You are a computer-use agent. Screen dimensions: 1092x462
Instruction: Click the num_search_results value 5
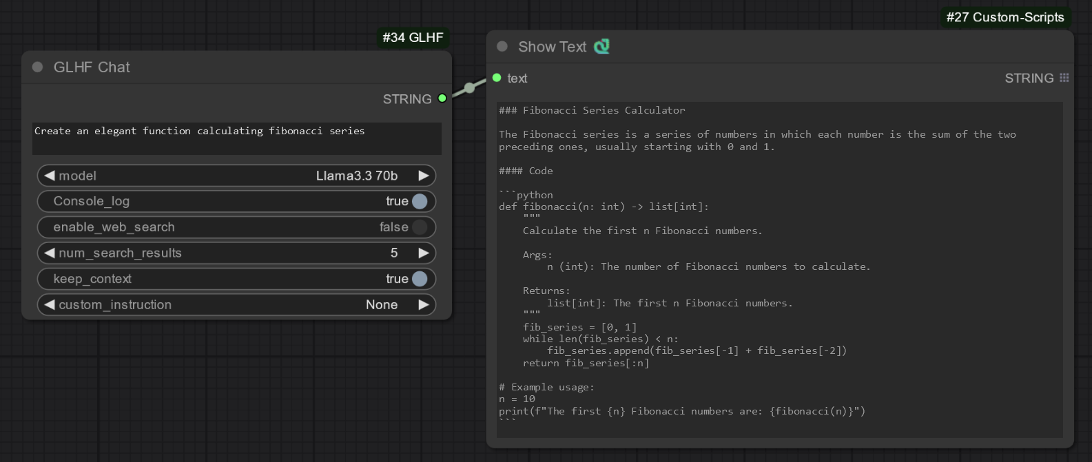pyautogui.click(x=394, y=253)
